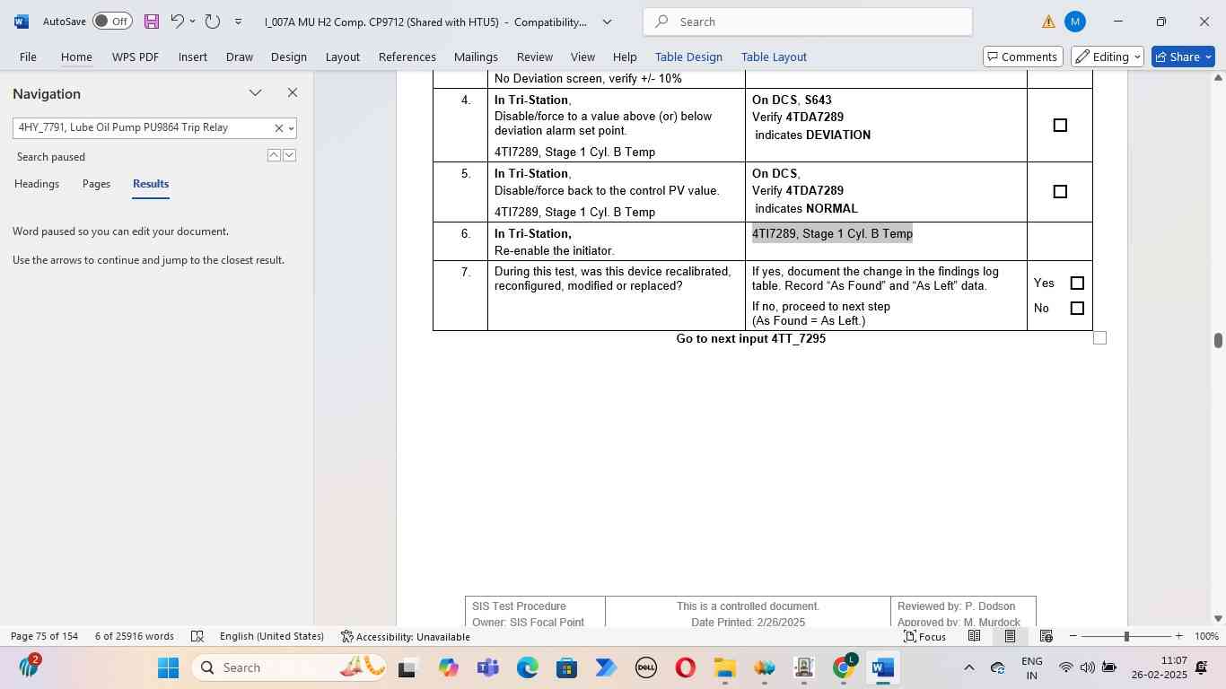
Task: Check the box for step 4
Action: click(1060, 126)
